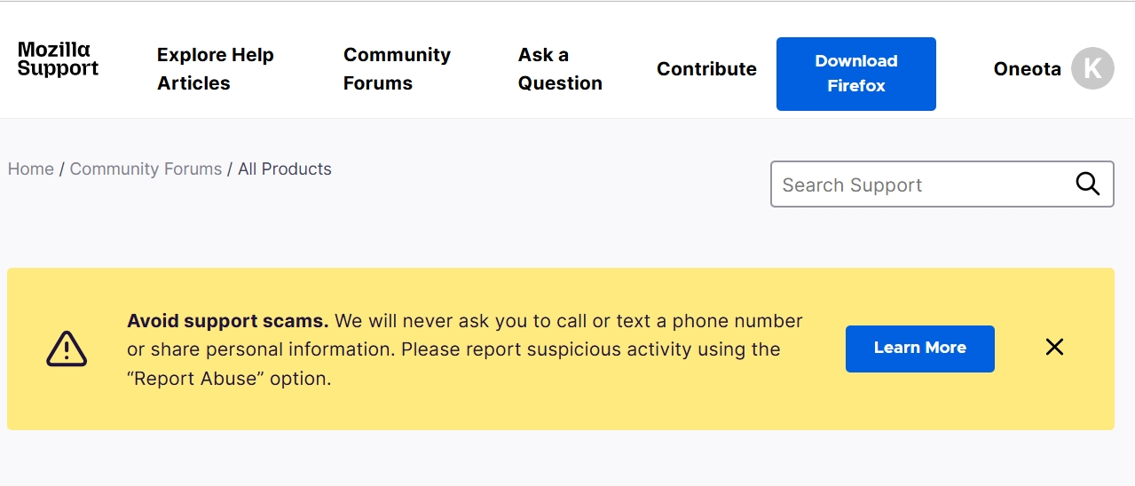This screenshot has width=1135, height=486.
Task: Go to the Home breadcrumb
Action: tap(31, 169)
